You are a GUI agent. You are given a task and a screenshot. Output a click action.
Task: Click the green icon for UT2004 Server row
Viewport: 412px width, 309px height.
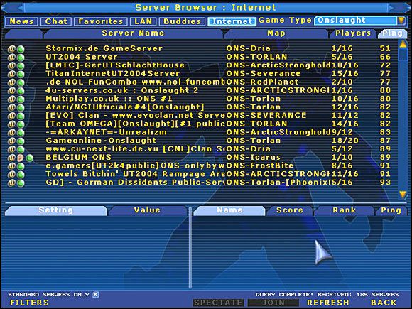tap(21, 58)
